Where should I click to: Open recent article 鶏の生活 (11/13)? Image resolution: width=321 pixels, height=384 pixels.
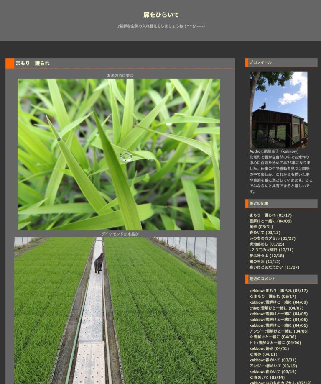point(265,261)
